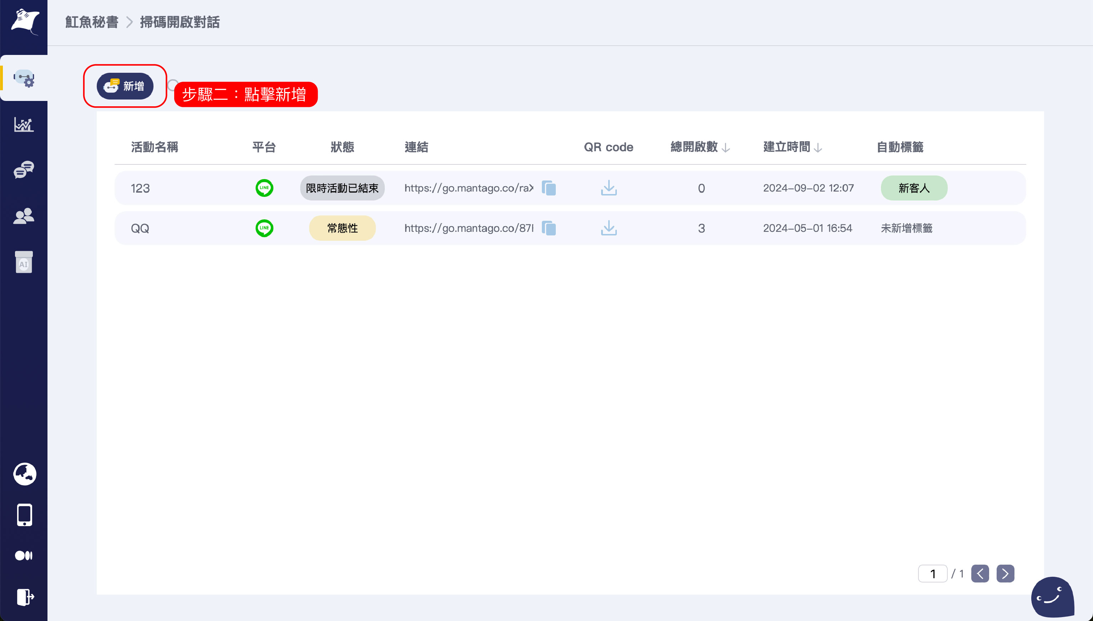Screen dimensions: 1093x621
Task: Click the page number input field
Action: click(x=932, y=574)
